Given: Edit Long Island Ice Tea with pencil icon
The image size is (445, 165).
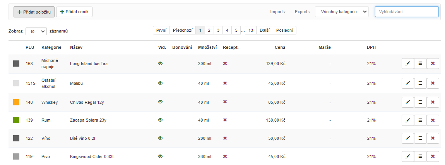Looking at the screenshot, I should tap(407, 64).
